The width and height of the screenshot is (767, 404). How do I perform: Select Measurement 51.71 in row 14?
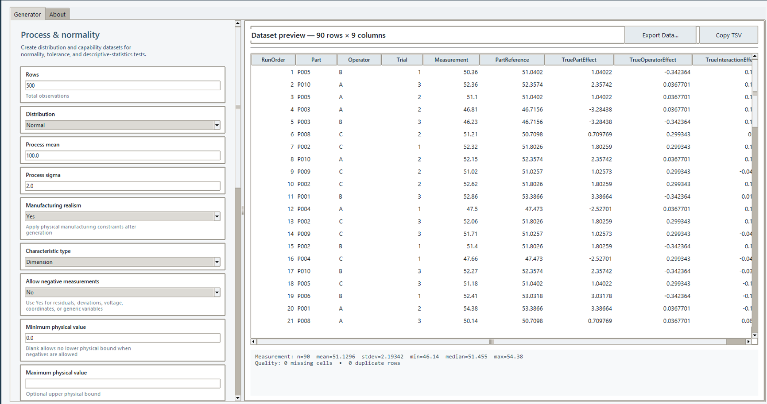click(470, 234)
